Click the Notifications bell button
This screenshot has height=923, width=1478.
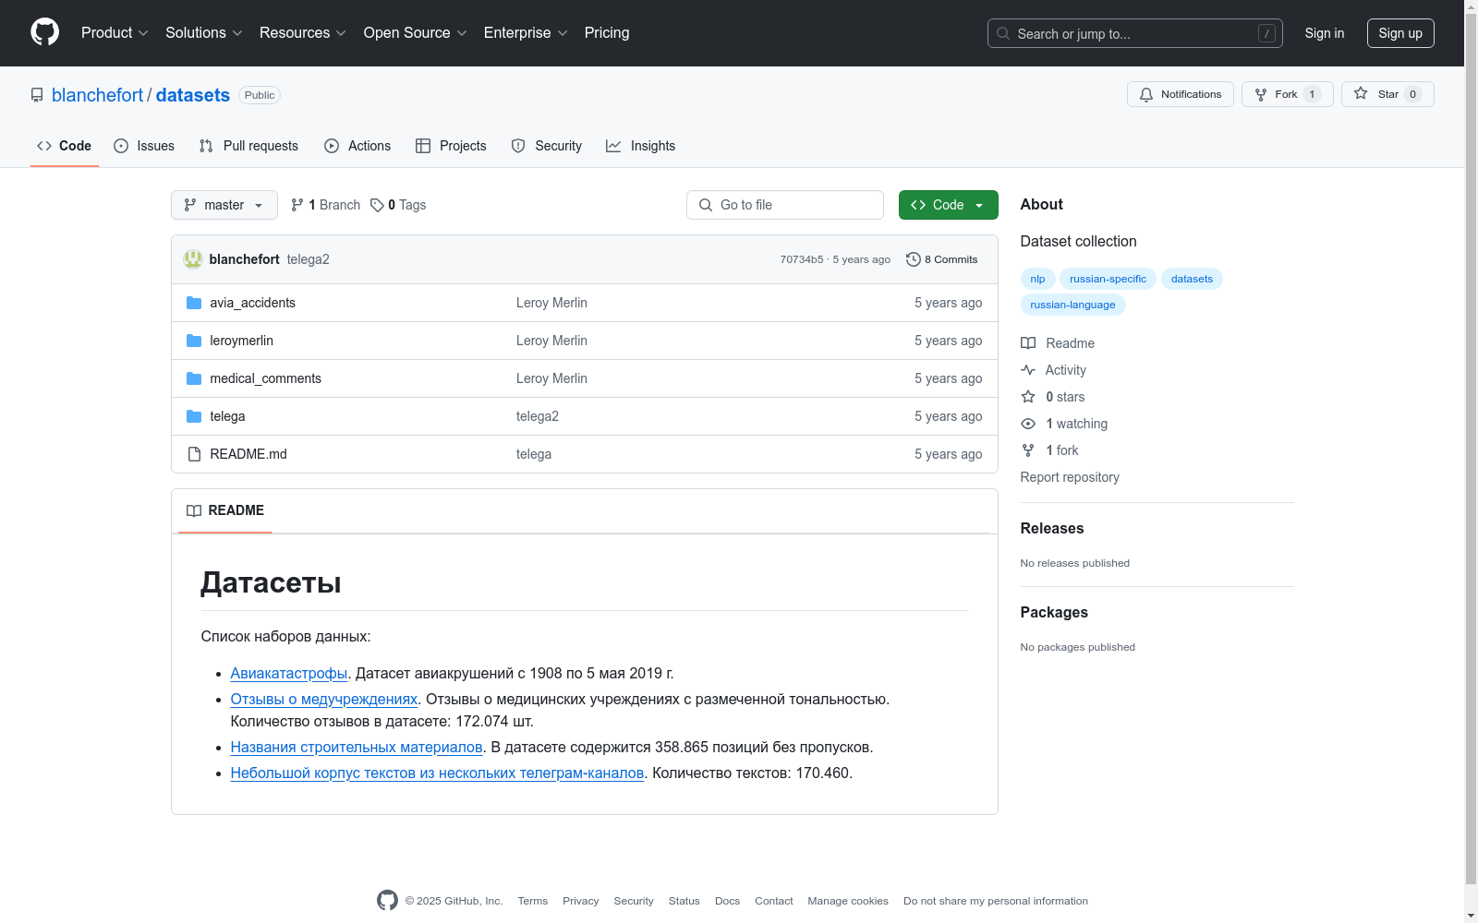pyautogui.click(x=1181, y=94)
